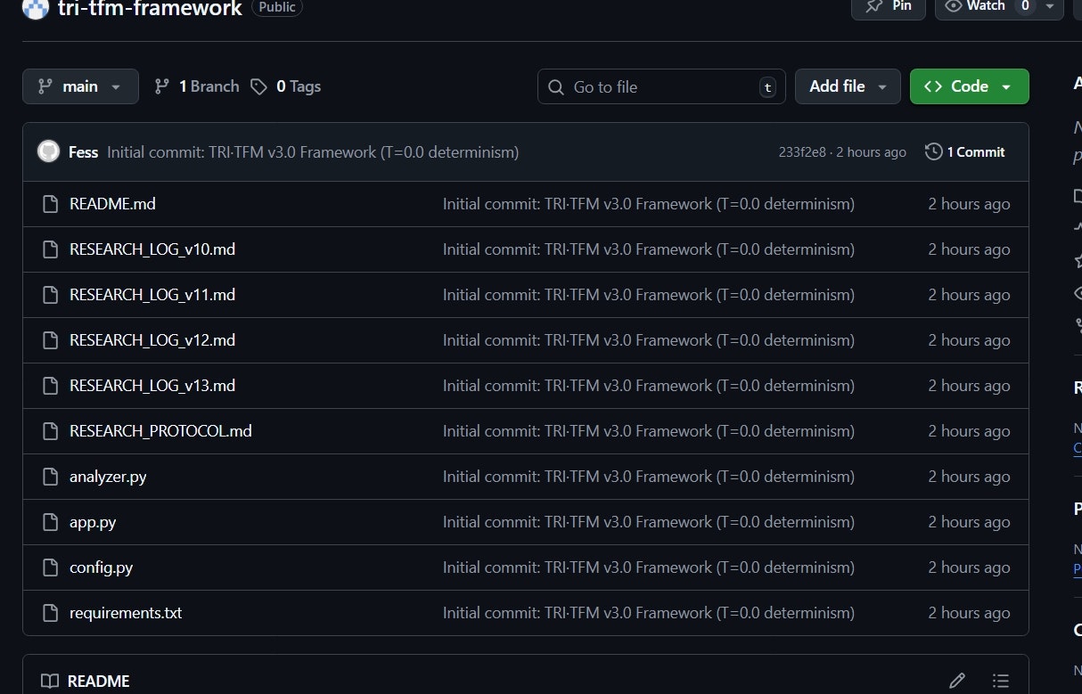Click the pencil icon to edit the README
Screen dimensions: 1082x694
pyautogui.click(x=957, y=680)
